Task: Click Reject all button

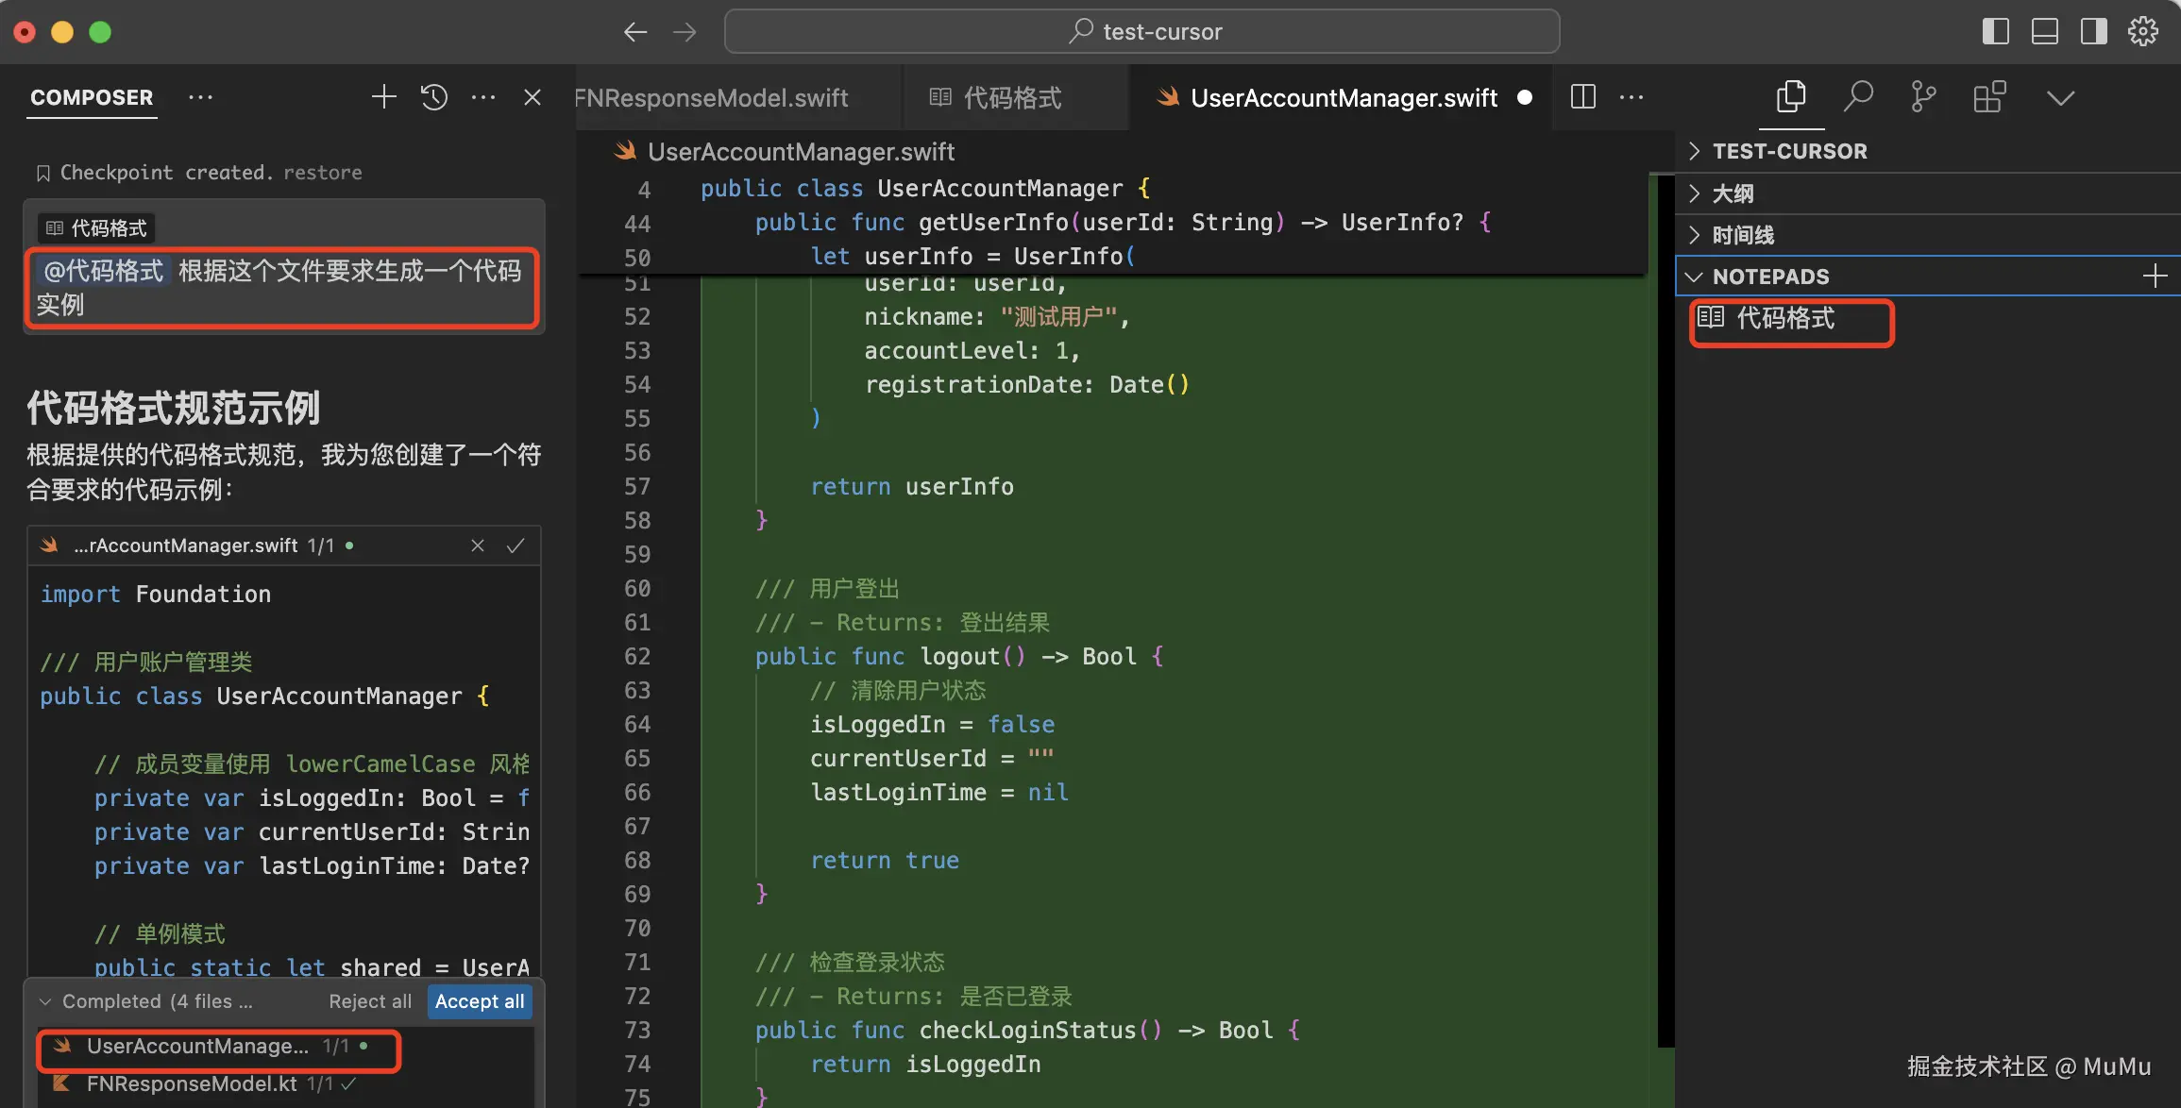Action: coord(370,1001)
